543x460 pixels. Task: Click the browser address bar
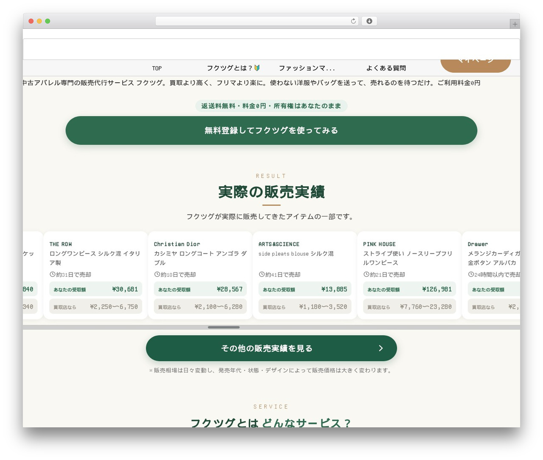coord(257,21)
